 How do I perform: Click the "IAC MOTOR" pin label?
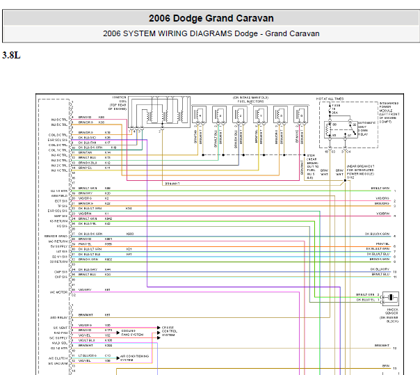pos(58,292)
